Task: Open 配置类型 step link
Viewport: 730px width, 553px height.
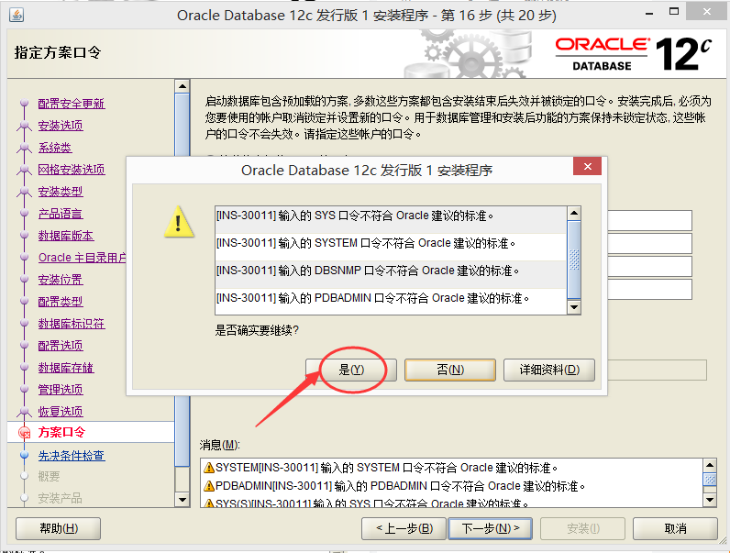Action: pyautogui.click(x=61, y=302)
